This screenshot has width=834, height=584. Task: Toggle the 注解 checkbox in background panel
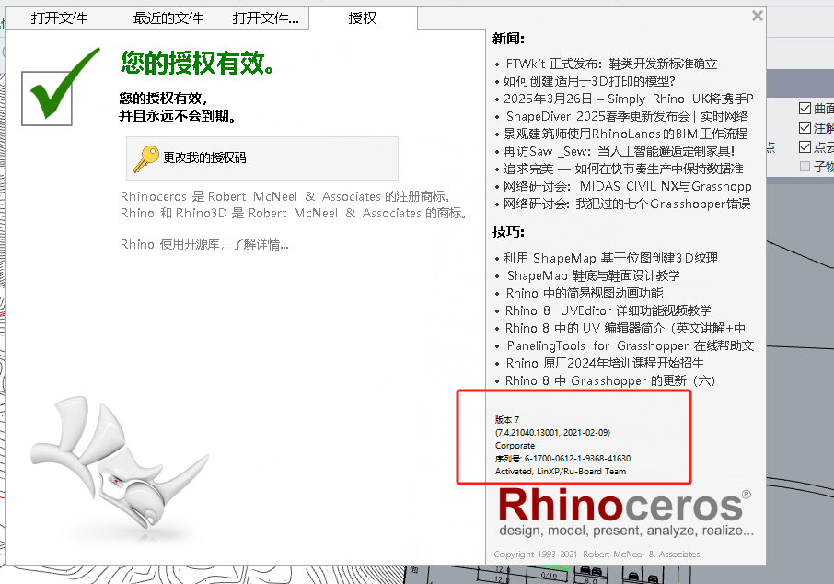pos(805,128)
